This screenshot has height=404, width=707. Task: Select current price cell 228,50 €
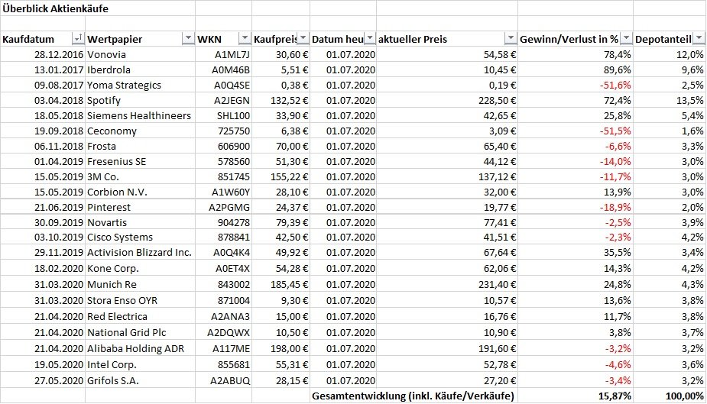(447, 101)
